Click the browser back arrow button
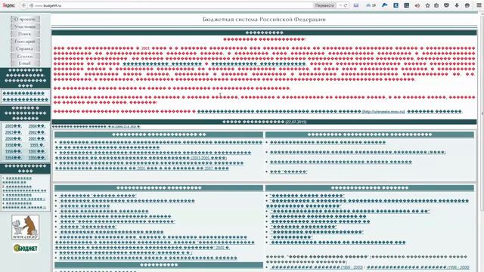The height and width of the screenshot is (272, 484). pyautogui.click(x=23, y=5)
